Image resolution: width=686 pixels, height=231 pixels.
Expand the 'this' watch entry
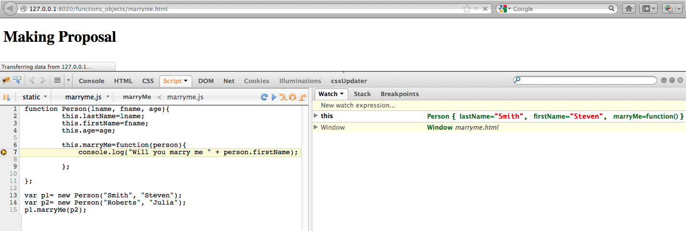click(x=316, y=116)
